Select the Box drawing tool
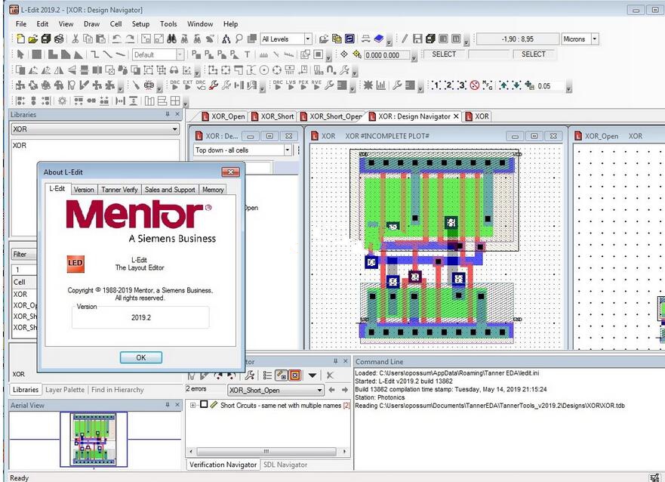The height and width of the screenshot is (482, 665). (x=37, y=54)
